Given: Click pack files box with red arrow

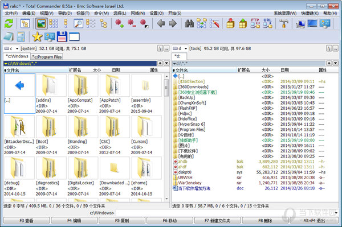Looking at the screenshot, I should point(230,23).
